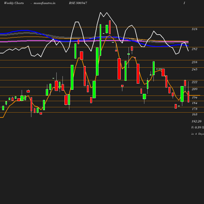204x204 pixels.
Task: Click the 258 price axis label
Action: 194,62
